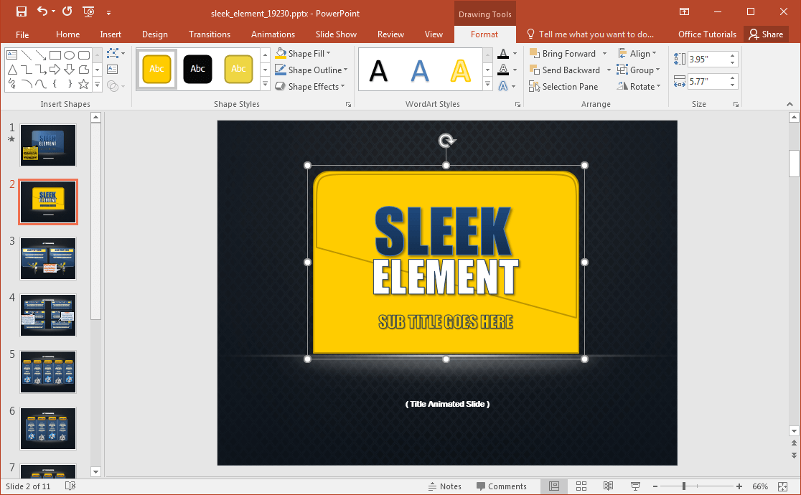
Task: Open Reading View from status bar
Action: click(609, 486)
